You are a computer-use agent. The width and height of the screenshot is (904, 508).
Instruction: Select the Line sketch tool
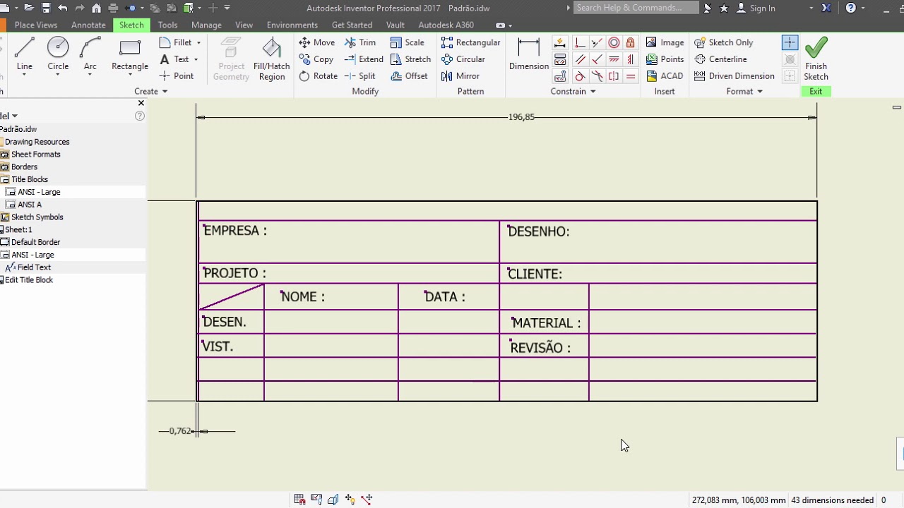[x=24, y=55]
